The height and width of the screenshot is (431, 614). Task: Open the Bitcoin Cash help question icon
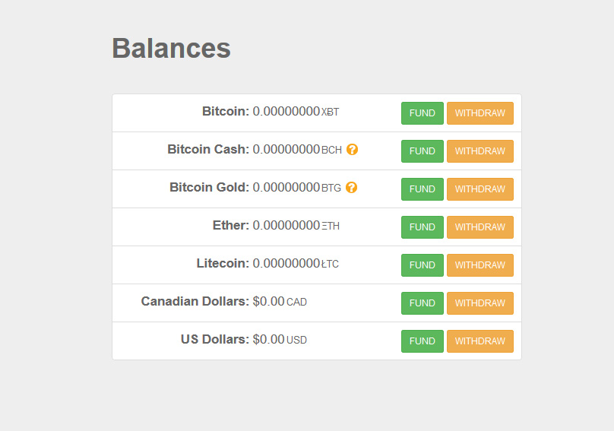point(352,150)
